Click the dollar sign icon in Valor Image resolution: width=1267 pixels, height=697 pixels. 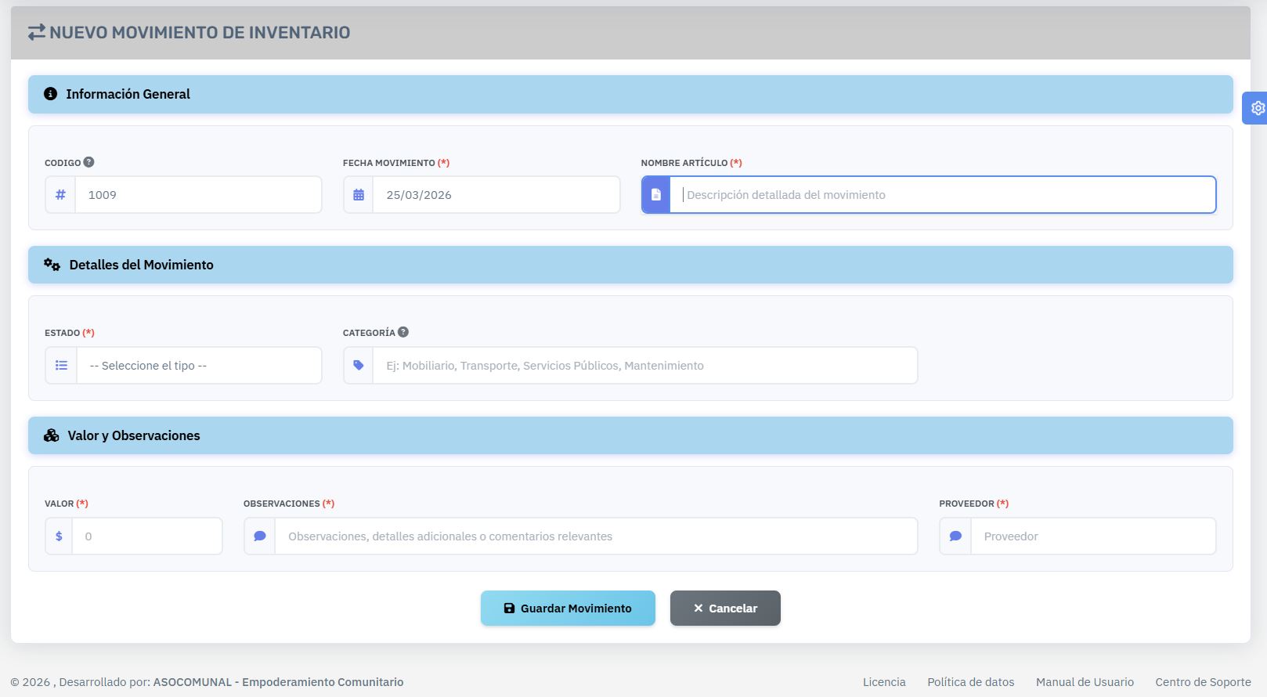click(x=59, y=536)
